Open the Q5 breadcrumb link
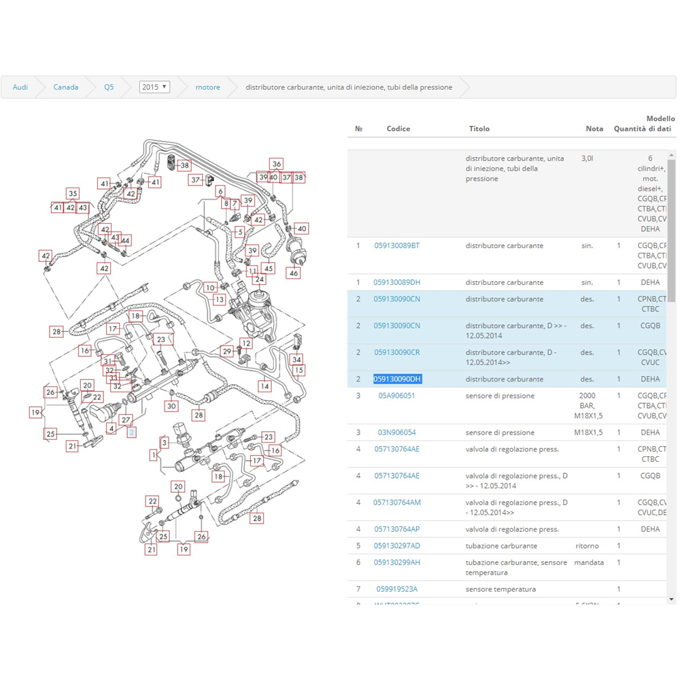The height and width of the screenshot is (680, 680). click(109, 87)
